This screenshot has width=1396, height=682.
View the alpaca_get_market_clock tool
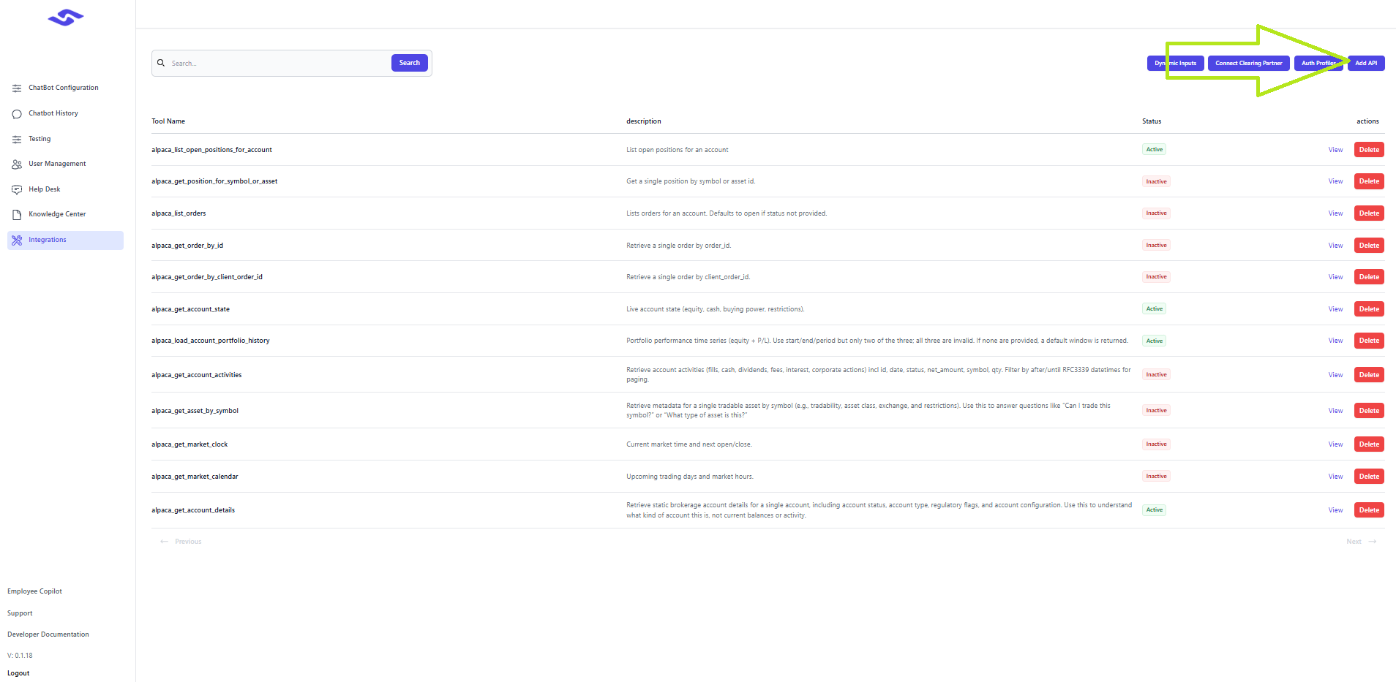(x=1335, y=444)
